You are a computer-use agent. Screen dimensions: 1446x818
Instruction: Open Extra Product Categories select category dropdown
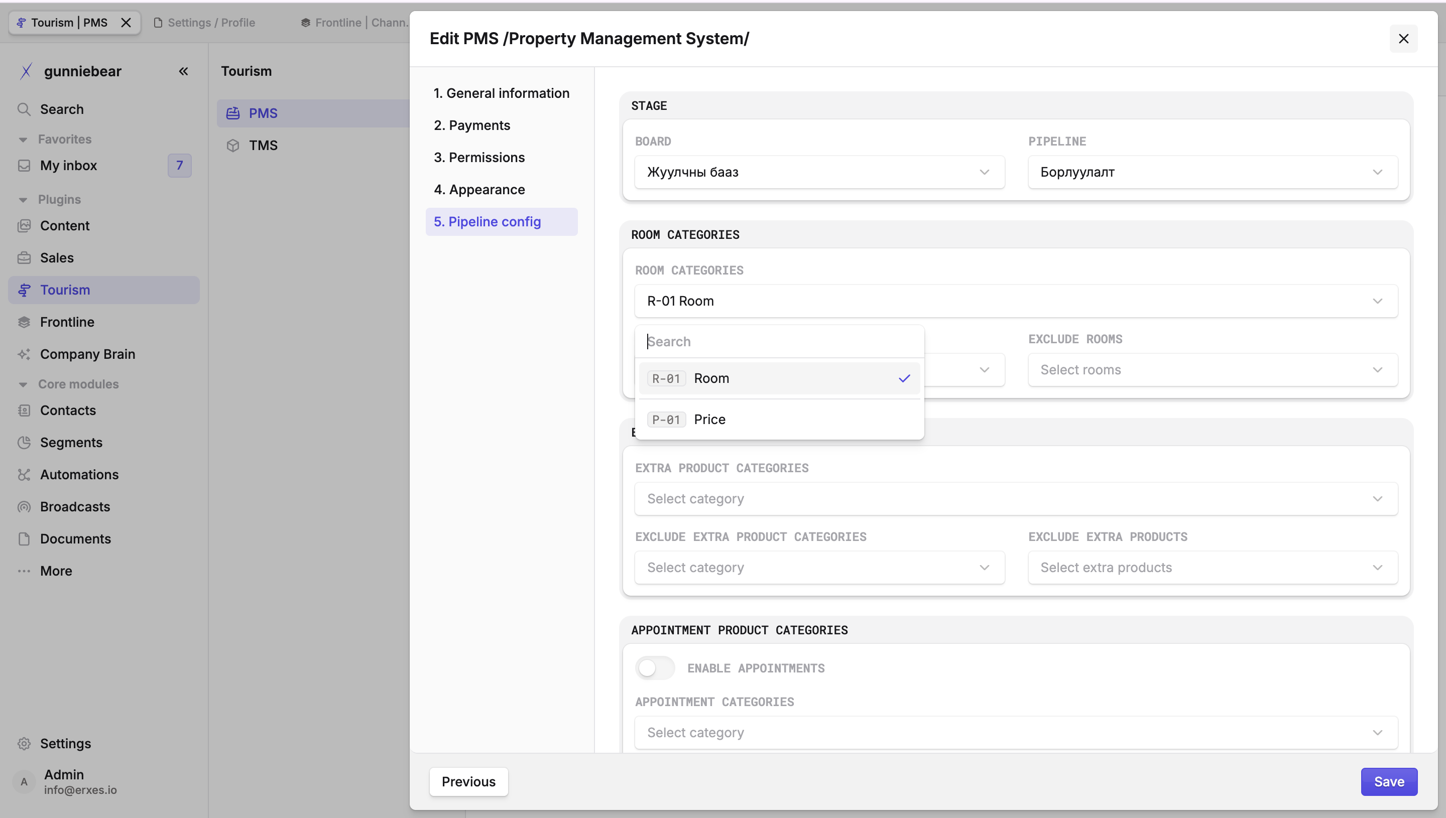click(x=1016, y=499)
